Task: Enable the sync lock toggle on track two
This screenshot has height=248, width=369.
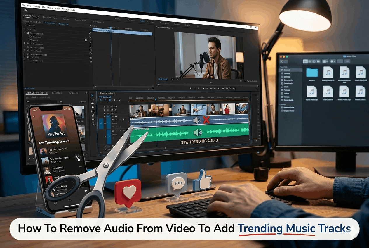Action: 108,110
